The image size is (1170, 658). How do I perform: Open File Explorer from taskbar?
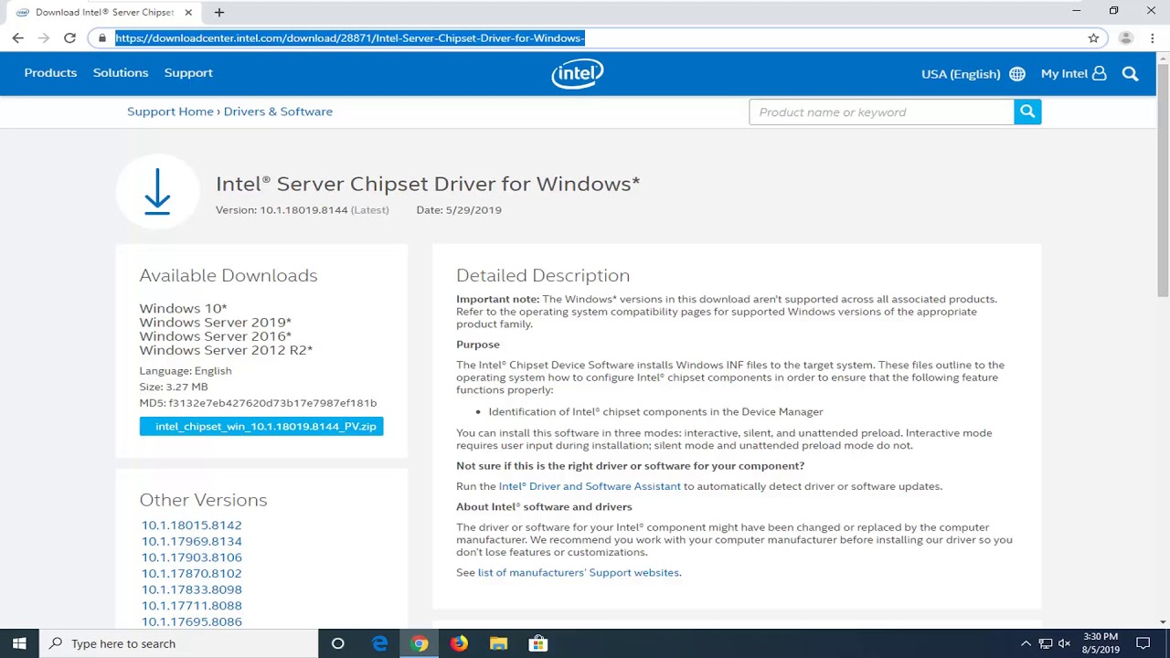tap(498, 643)
